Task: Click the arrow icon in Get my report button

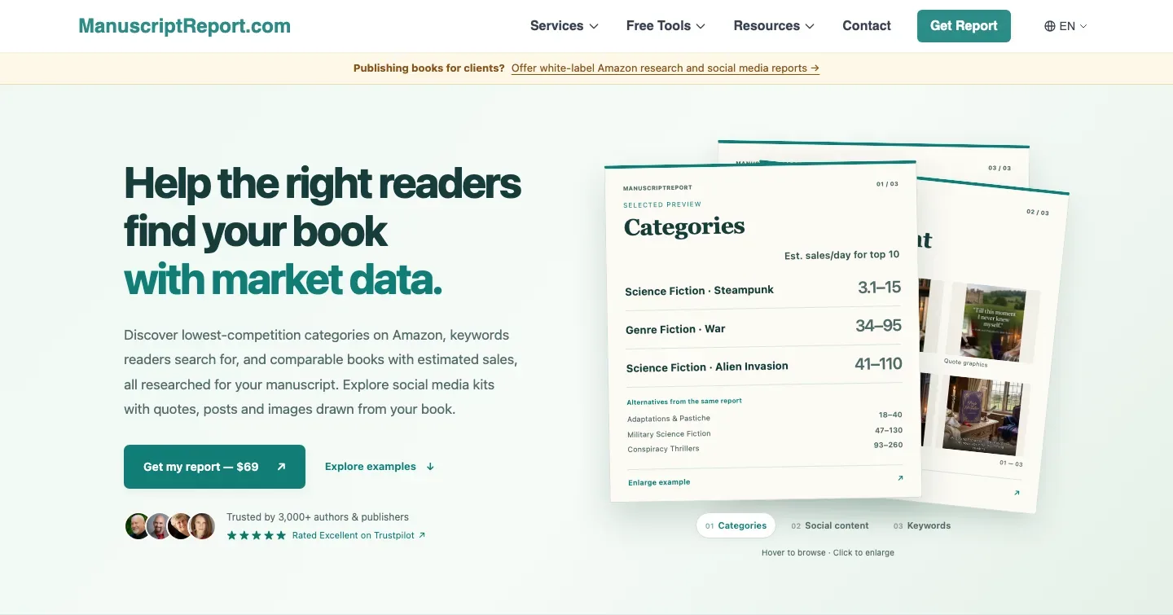Action: point(281,467)
